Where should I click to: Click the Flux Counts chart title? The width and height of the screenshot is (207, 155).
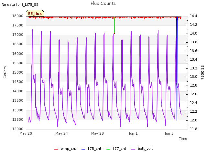[x=103, y=4]
